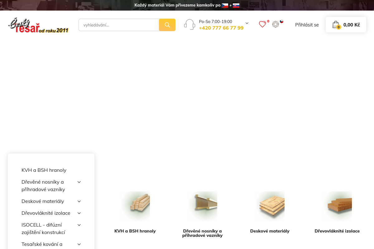Open the language settings gear icon
This screenshot has height=249, width=374.
pyautogui.click(x=276, y=24)
